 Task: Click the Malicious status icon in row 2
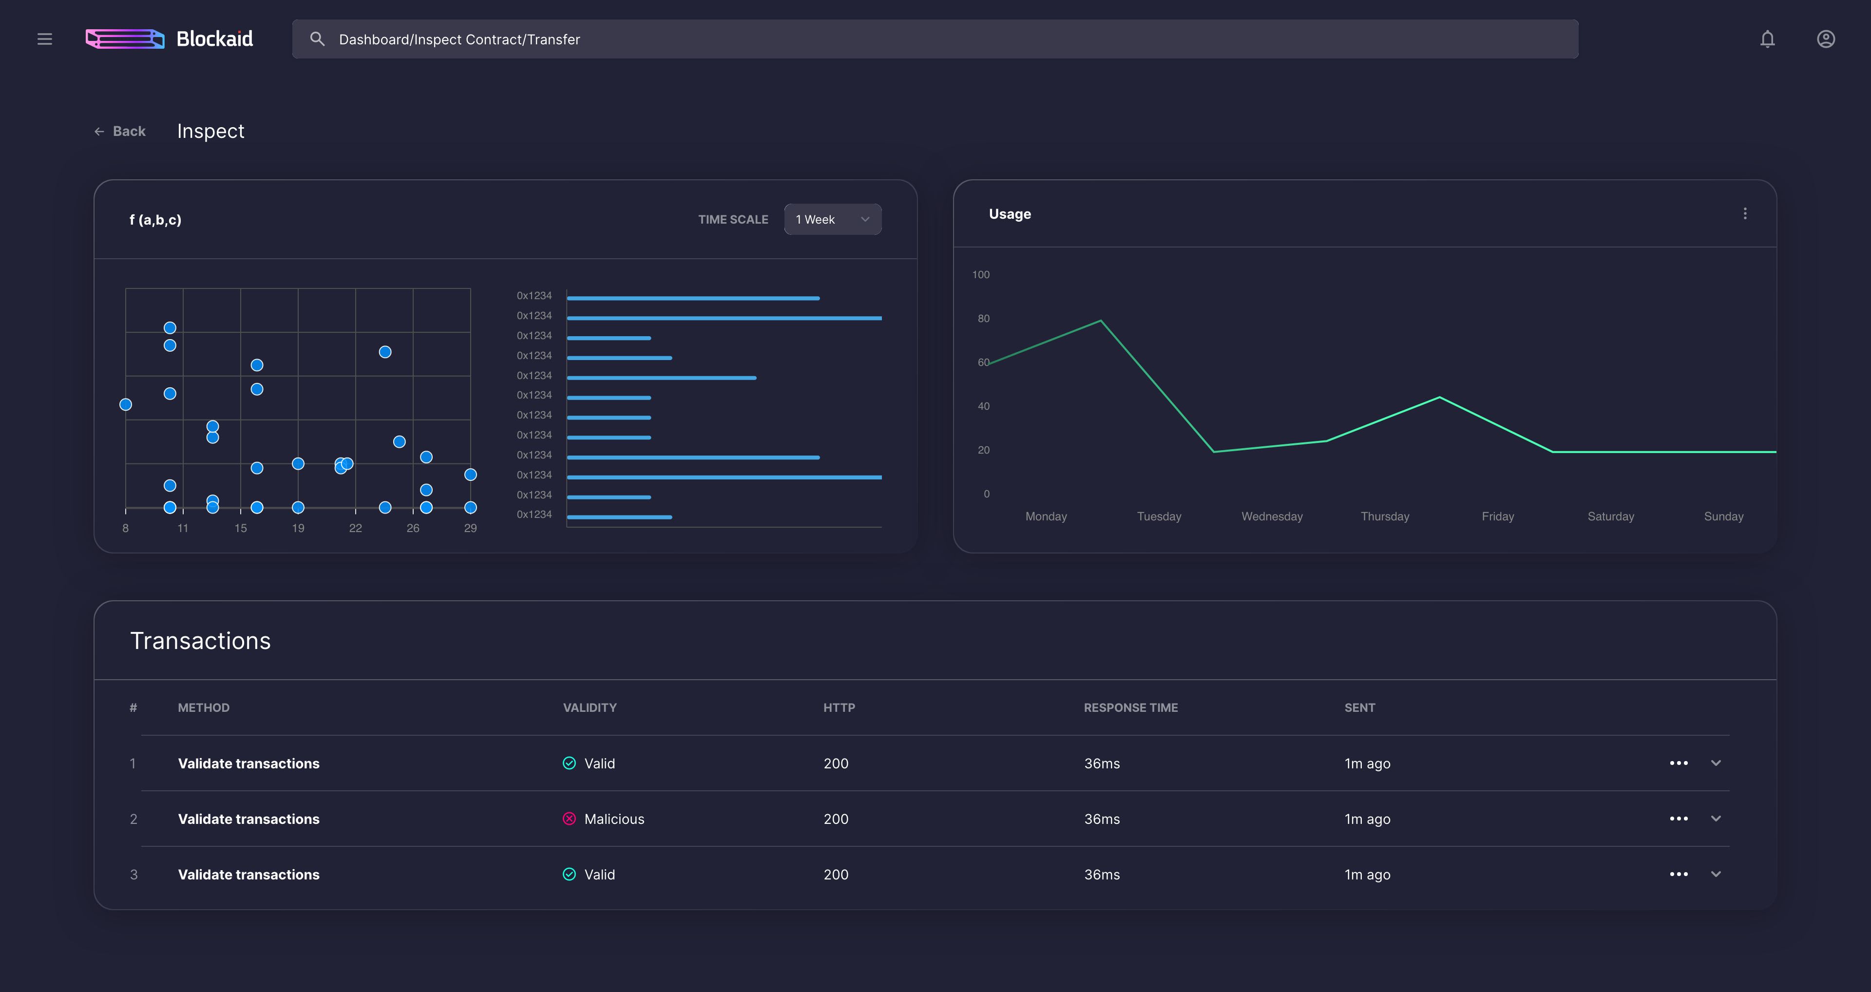(570, 819)
